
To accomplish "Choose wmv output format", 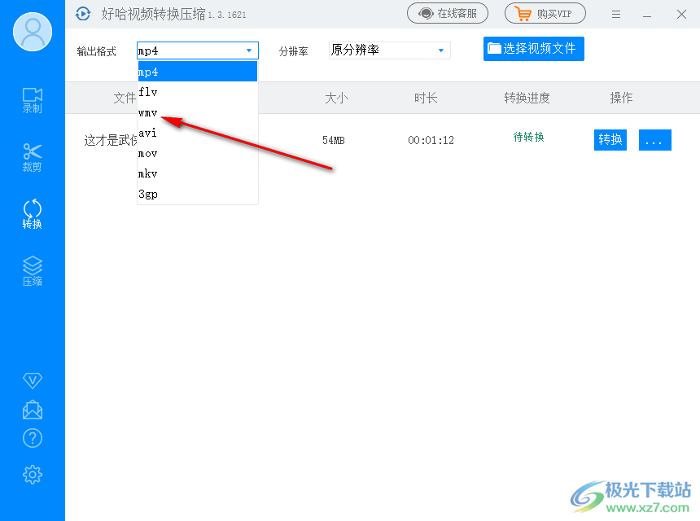I will (197, 112).
